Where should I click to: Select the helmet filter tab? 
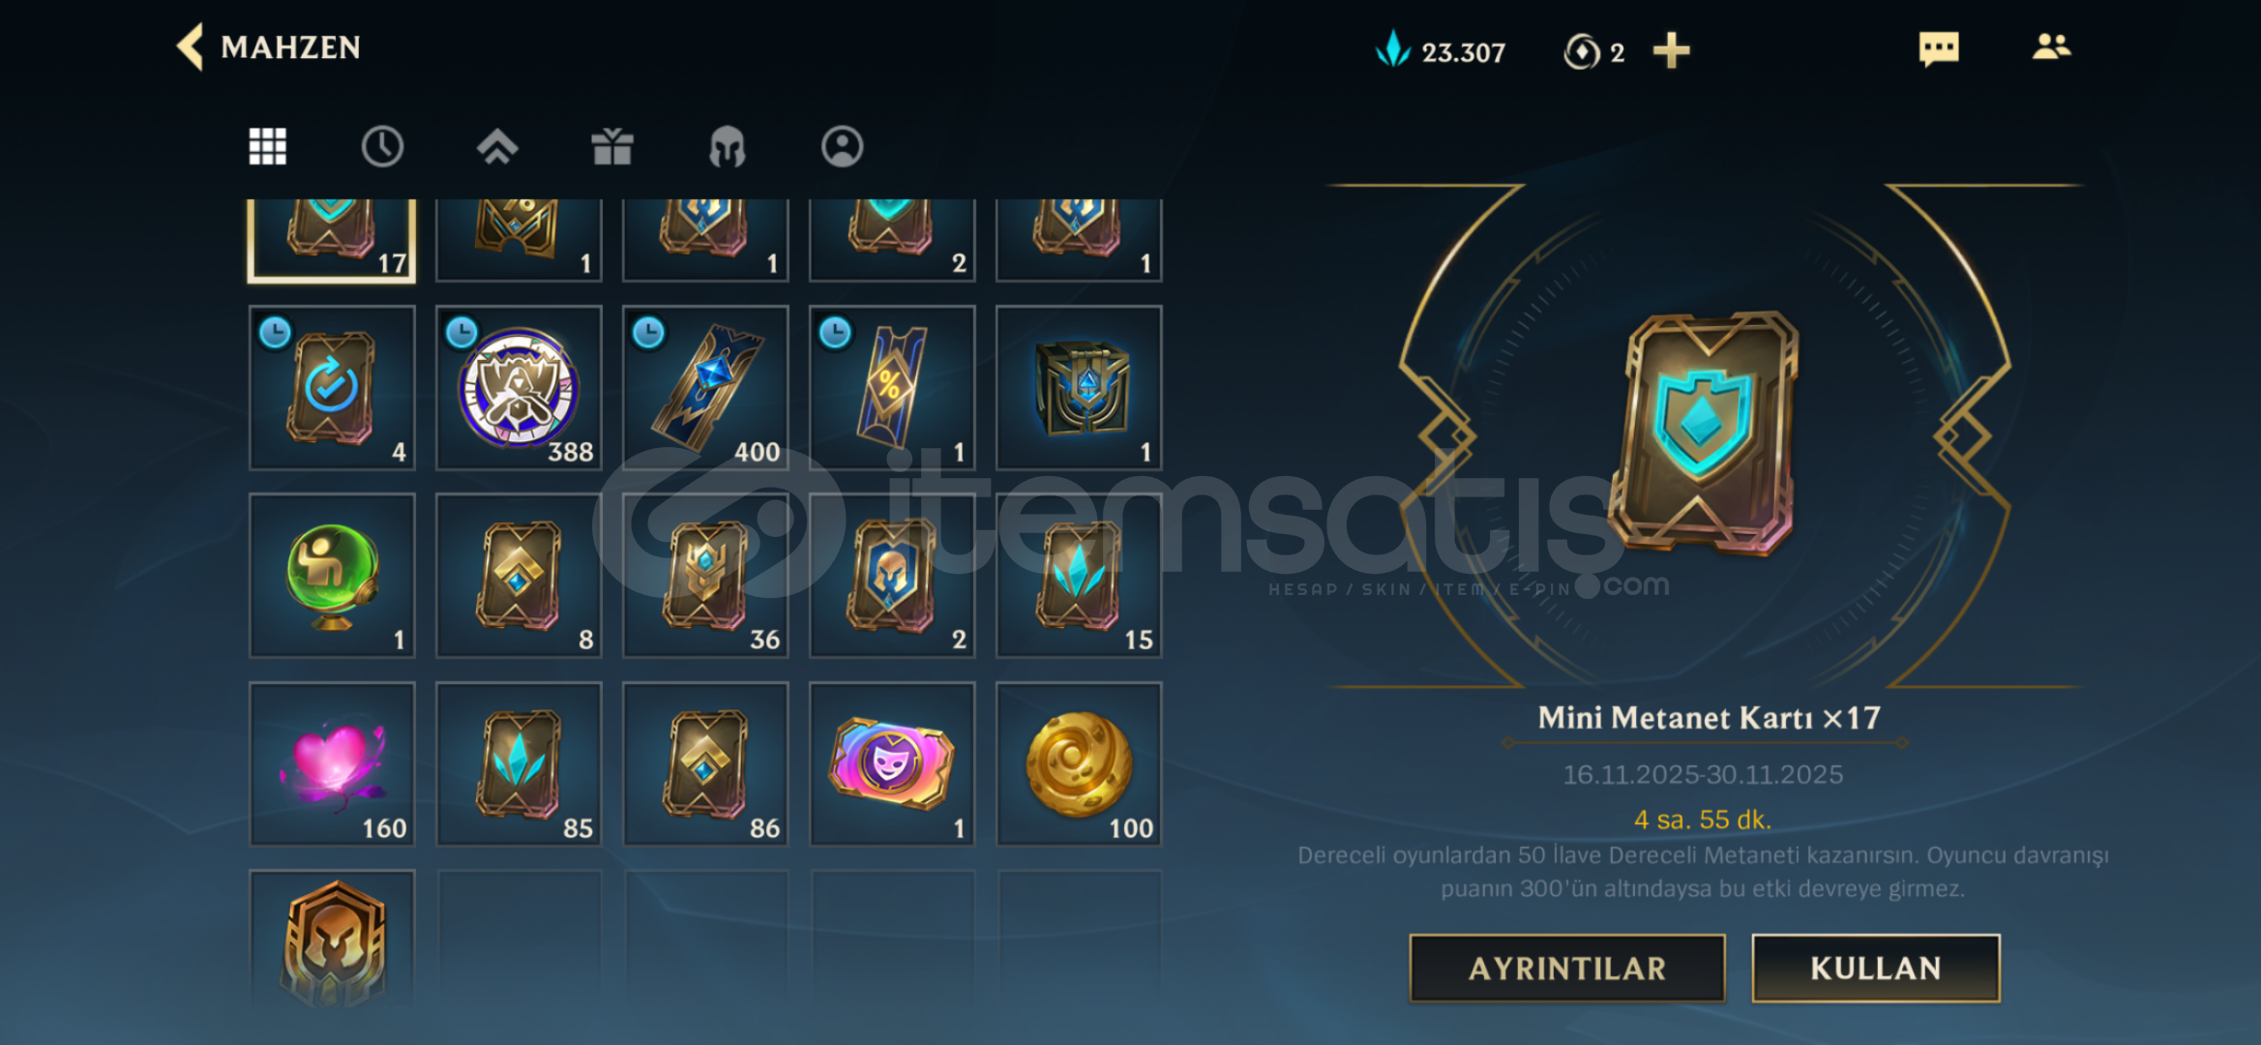(727, 147)
